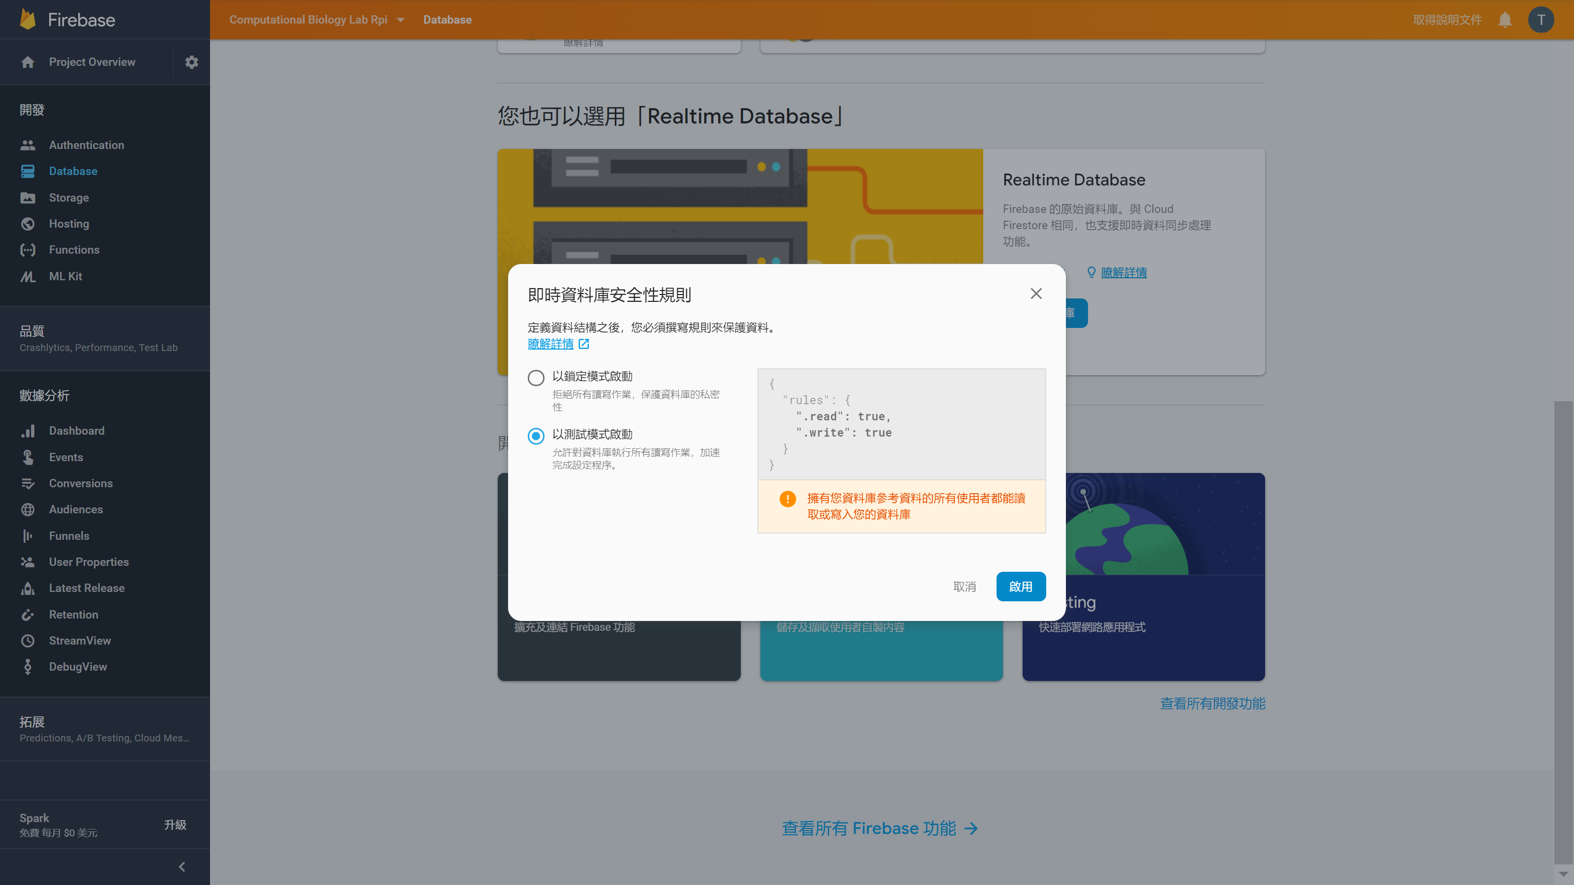Image resolution: width=1574 pixels, height=885 pixels.
Task: Open Realtime Database 瞭解詳情 link
Action: (x=1123, y=273)
